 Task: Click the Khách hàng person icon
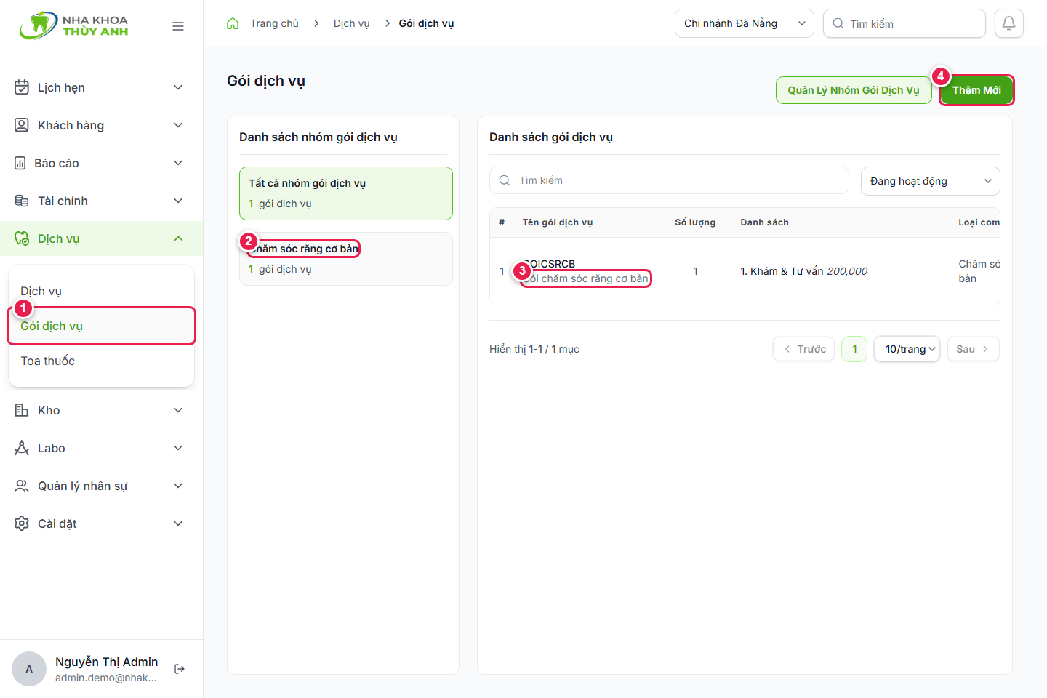click(22, 125)
